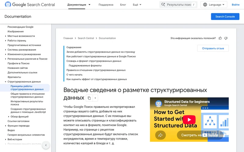Open Изображения sidebar item
The width and height of the screenshot is (244, 152).
pyautogui.click(x=16, y=32)
